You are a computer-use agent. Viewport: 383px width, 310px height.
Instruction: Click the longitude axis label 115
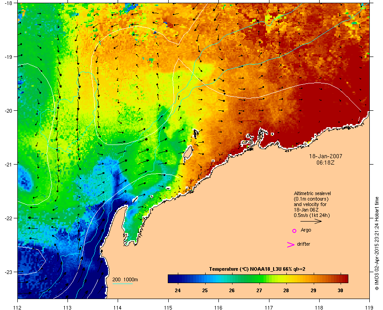168,308
